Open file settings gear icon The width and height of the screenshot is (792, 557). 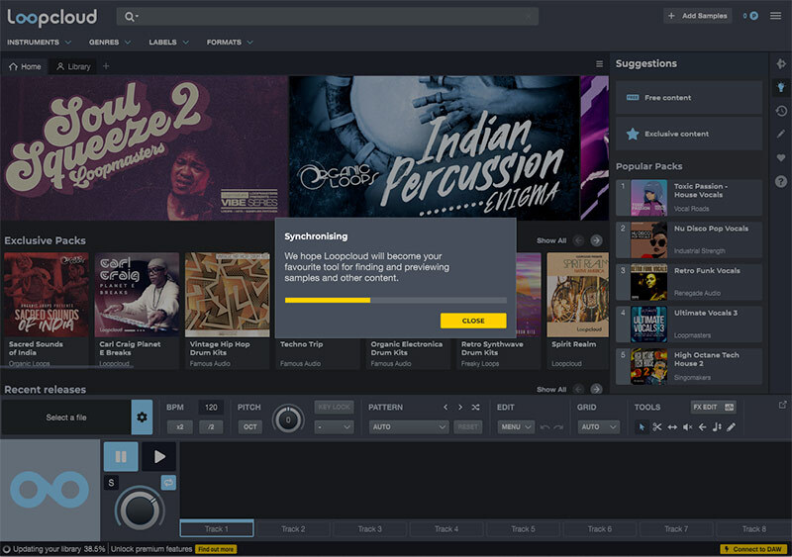pos(142,418)
